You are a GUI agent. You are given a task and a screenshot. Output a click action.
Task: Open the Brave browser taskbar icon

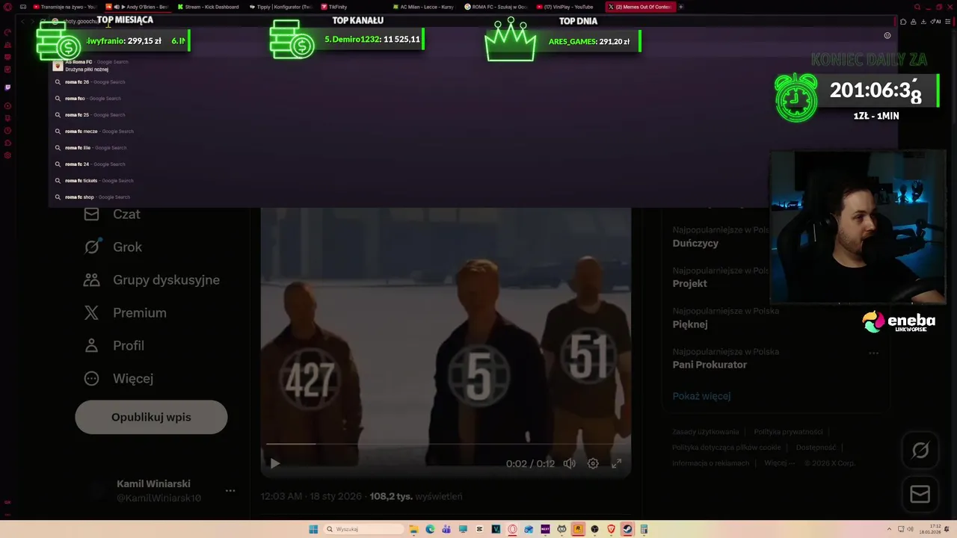pyautogui.click(x=611, y=529)
